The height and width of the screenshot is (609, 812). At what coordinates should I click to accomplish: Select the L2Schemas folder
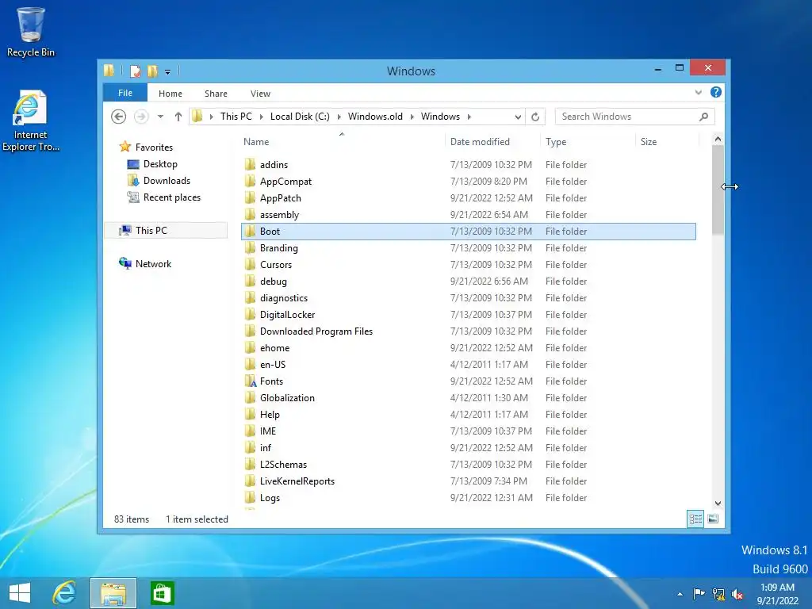click(283, 465)
